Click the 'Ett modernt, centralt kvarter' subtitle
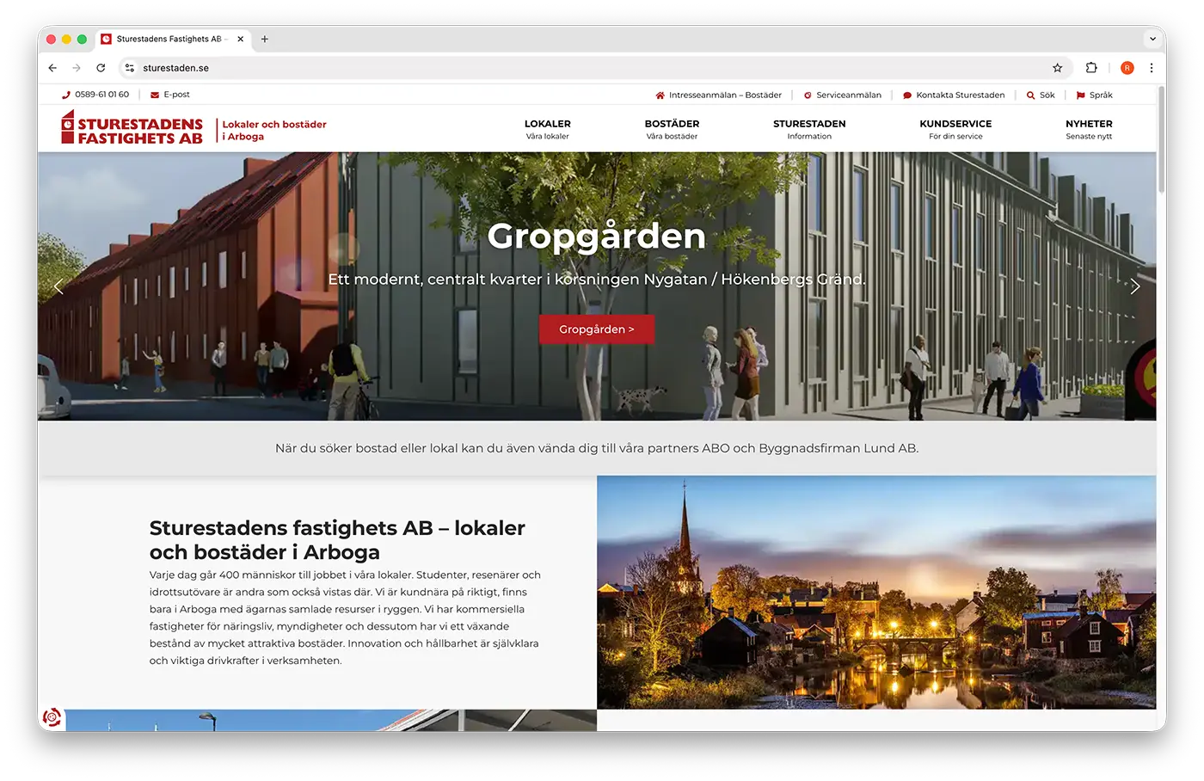The image size is (1204, 781). click(597, 280)
